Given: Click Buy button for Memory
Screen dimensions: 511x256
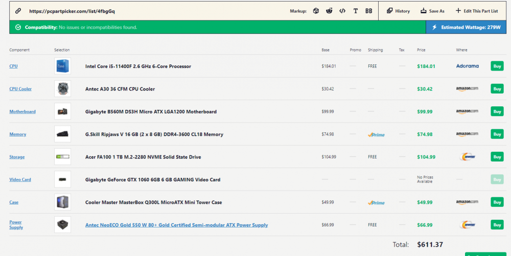Looking at the screenshot, I should click(x=497, y=134).
